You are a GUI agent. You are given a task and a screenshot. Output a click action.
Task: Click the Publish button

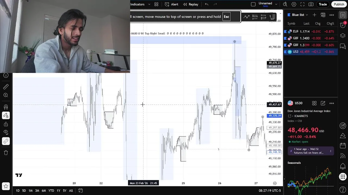point(339,4)
